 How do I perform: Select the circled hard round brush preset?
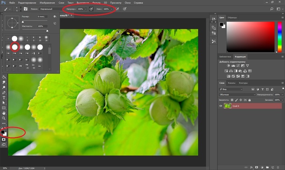[x=15, y=47]
